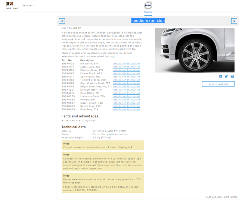239x205 pixels.
Task: Open Installation Instruction for Onyx Black, 717
Action: pos(126,93)
